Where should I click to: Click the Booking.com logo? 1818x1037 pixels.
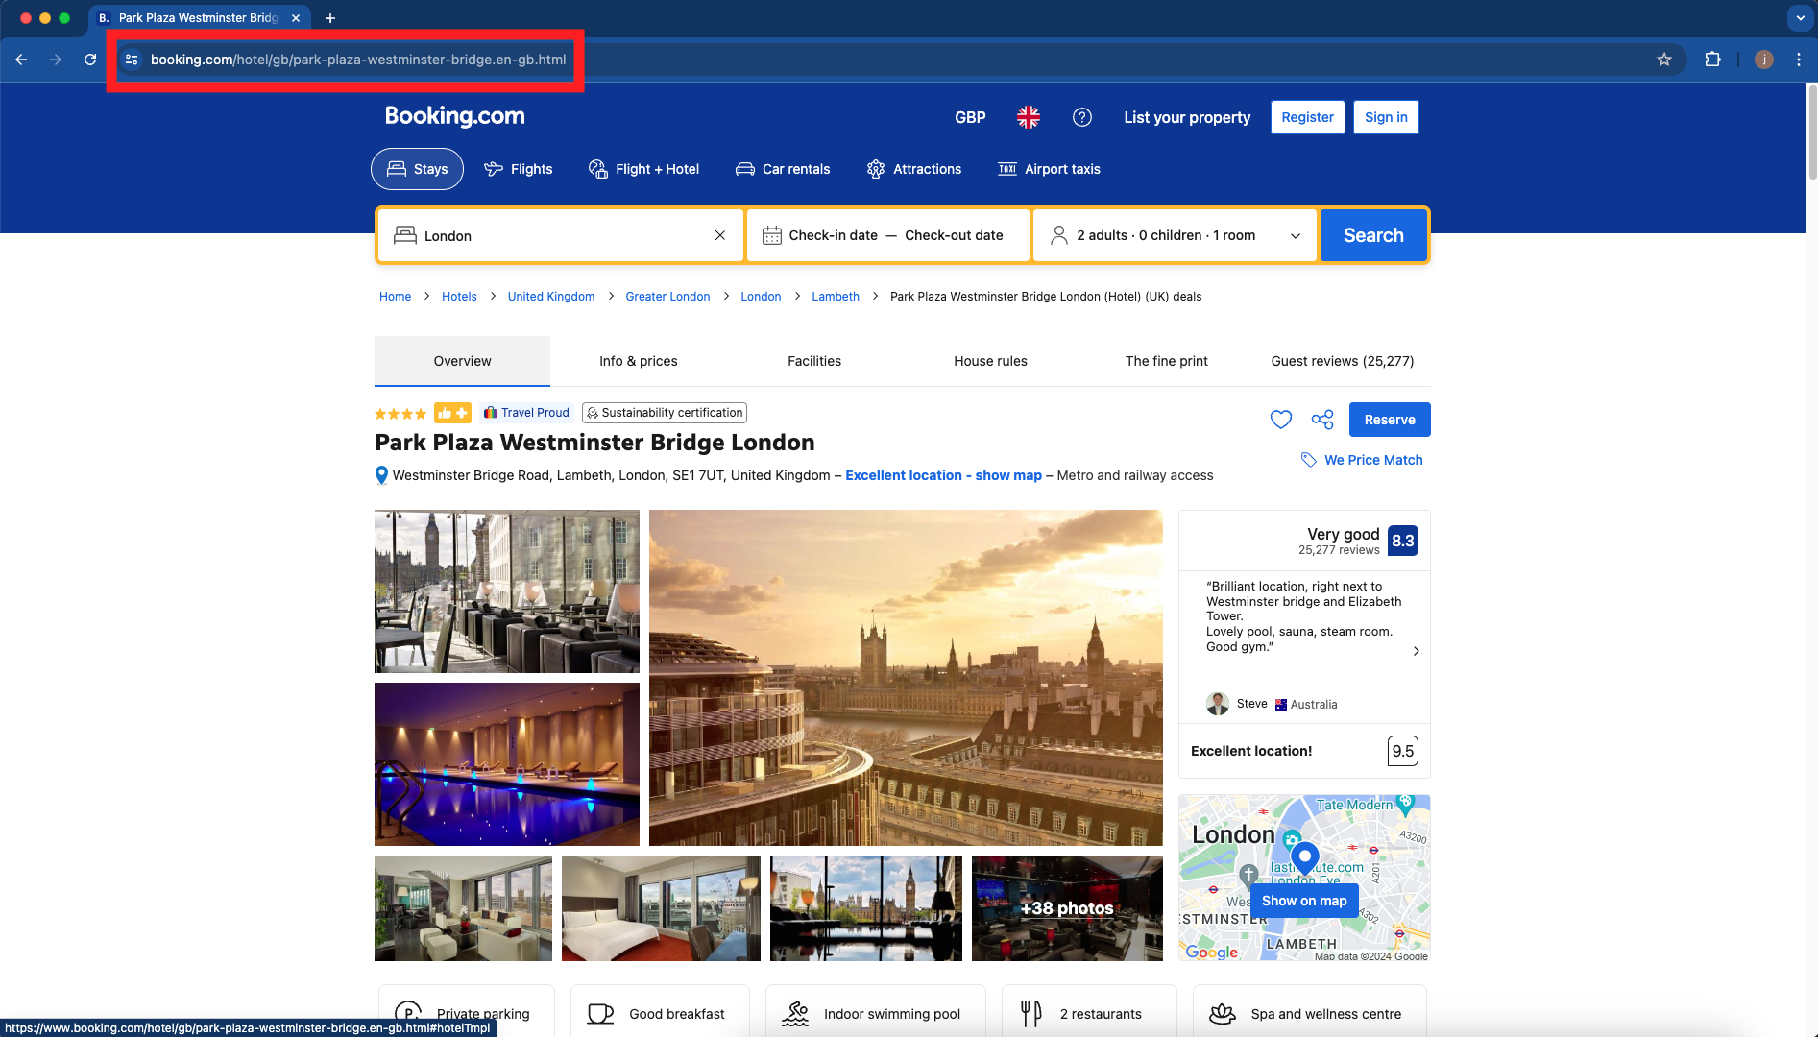click(454, 116)
